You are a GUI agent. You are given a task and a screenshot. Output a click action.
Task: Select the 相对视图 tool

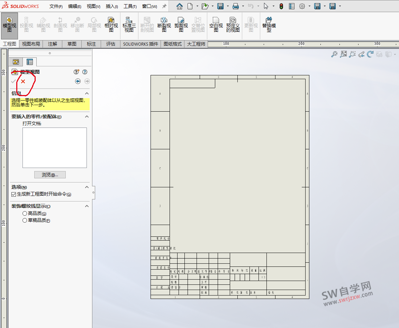(x=111, y=25)
